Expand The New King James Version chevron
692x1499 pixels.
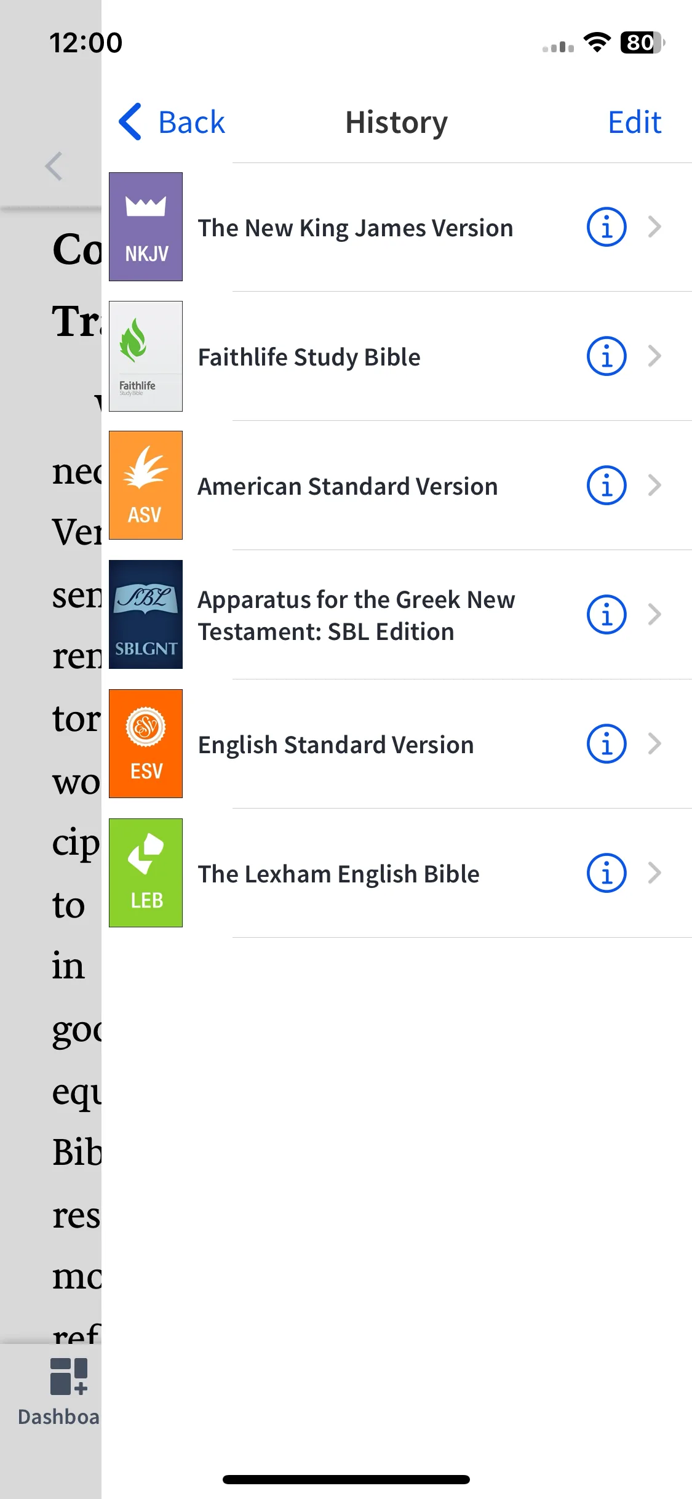[x=655, y=227]
